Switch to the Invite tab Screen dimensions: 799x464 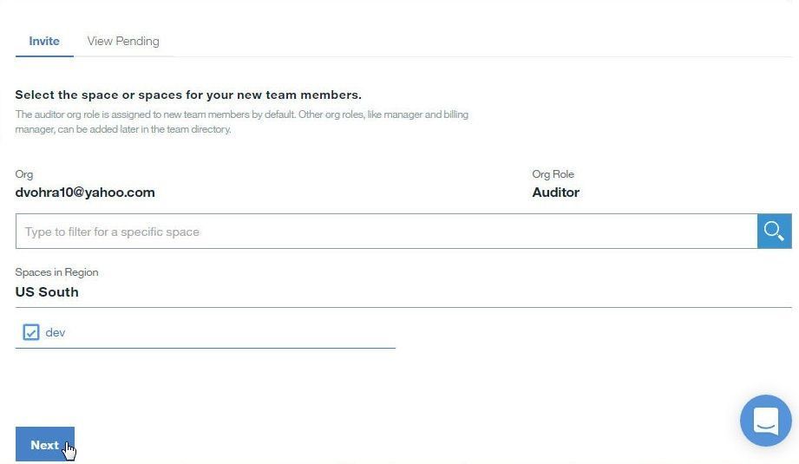point(44,41)
